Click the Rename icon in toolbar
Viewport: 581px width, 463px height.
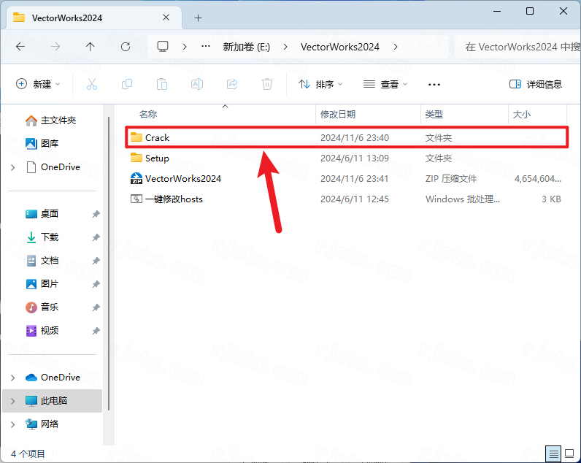197,84
